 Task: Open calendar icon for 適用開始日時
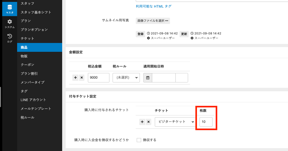point(148,78)
